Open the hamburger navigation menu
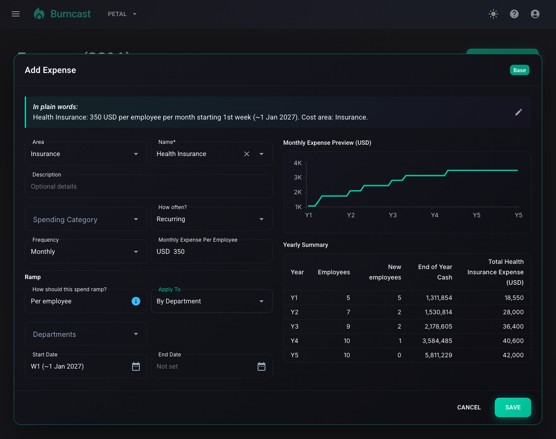 click(16, 14)
